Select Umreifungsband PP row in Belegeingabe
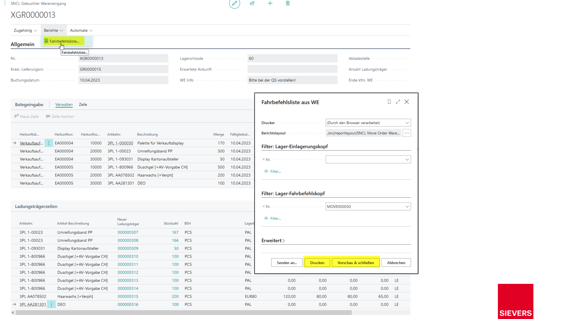 pyautogui.click(x=133, y=151)
